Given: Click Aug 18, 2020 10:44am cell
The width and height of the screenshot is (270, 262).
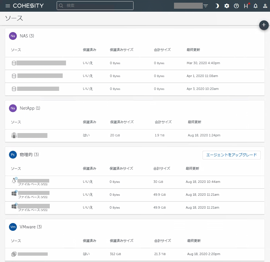Looking at the screenshot, I should (203, 182).
